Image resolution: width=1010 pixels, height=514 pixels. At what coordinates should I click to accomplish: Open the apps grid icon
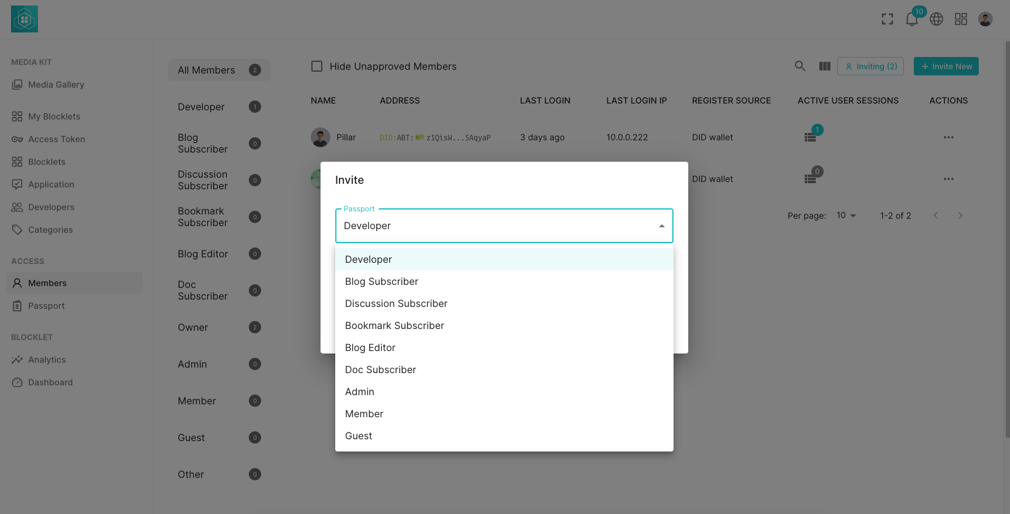coord(960,19)
